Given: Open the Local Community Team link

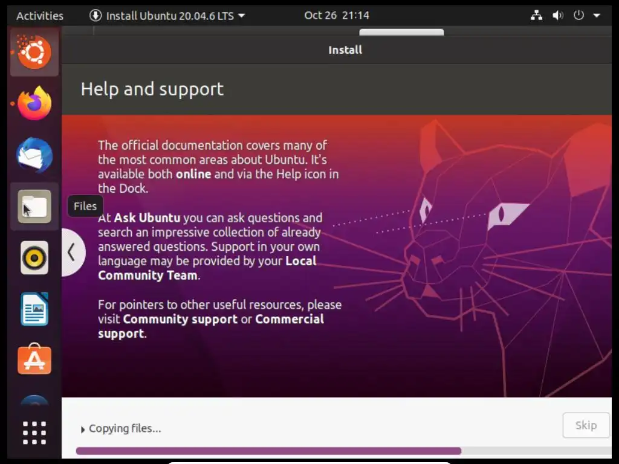Looking at the screenshot, I should (x=207, y=268).
